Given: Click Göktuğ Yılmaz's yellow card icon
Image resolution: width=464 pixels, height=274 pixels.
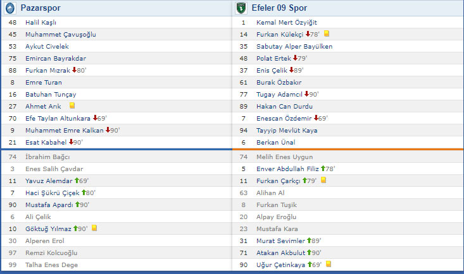Looking at the screenshot, I should (94, 229).
